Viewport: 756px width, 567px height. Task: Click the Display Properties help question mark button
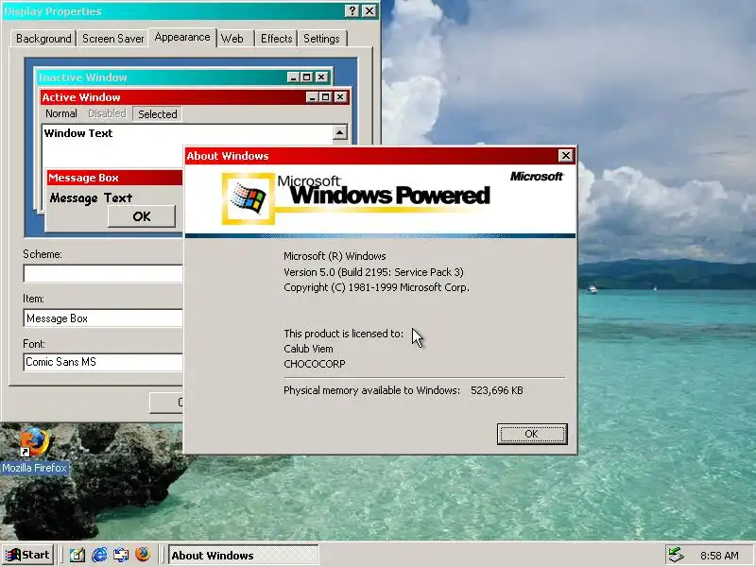(352, 10)
